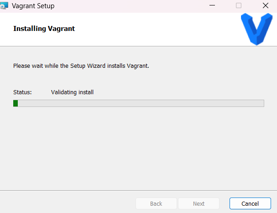Click the disabled Next button
The image size is (277, 213).
[199, 203]
